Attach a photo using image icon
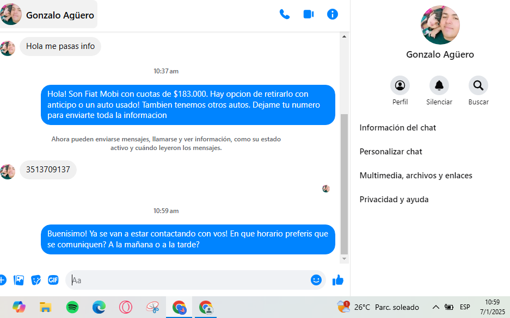Viewport: 510px width, 318px height. [x=19, y=280]
